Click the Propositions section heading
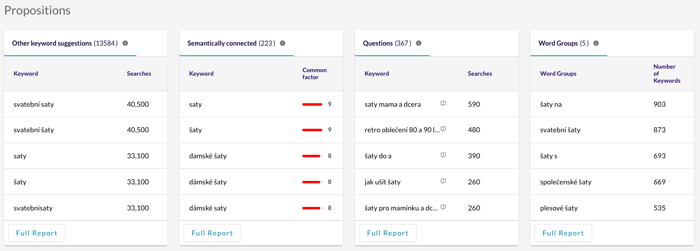Screen dimensions: 700x251 (38, 11)
